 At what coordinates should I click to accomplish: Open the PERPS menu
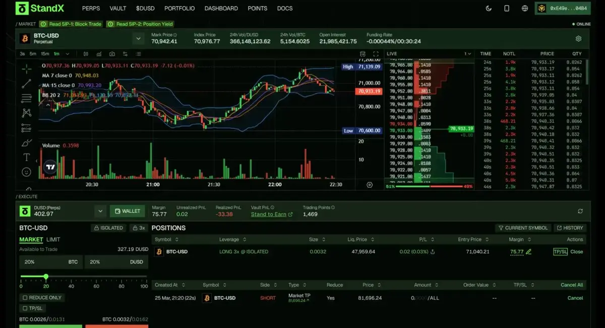tap(91, 9)
